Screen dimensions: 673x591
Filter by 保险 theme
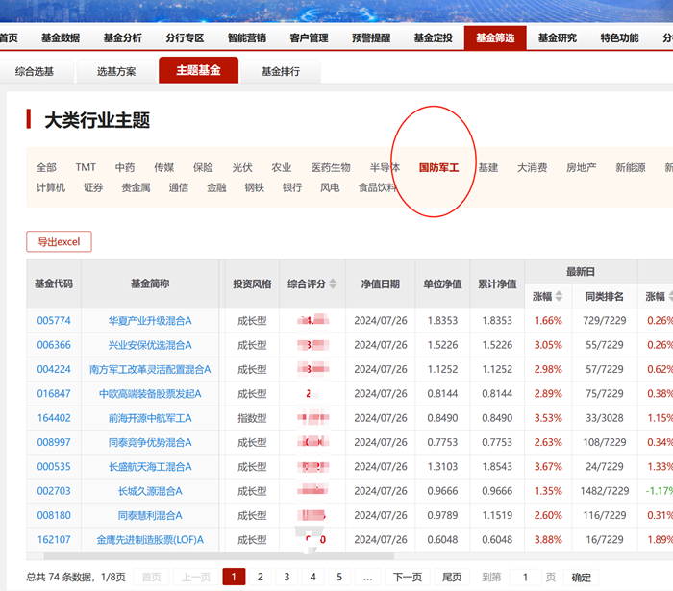203,167
